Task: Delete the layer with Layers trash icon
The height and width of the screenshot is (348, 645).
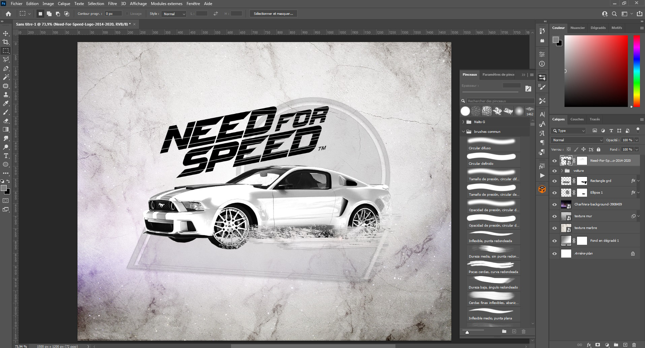Action: [634, 345]
